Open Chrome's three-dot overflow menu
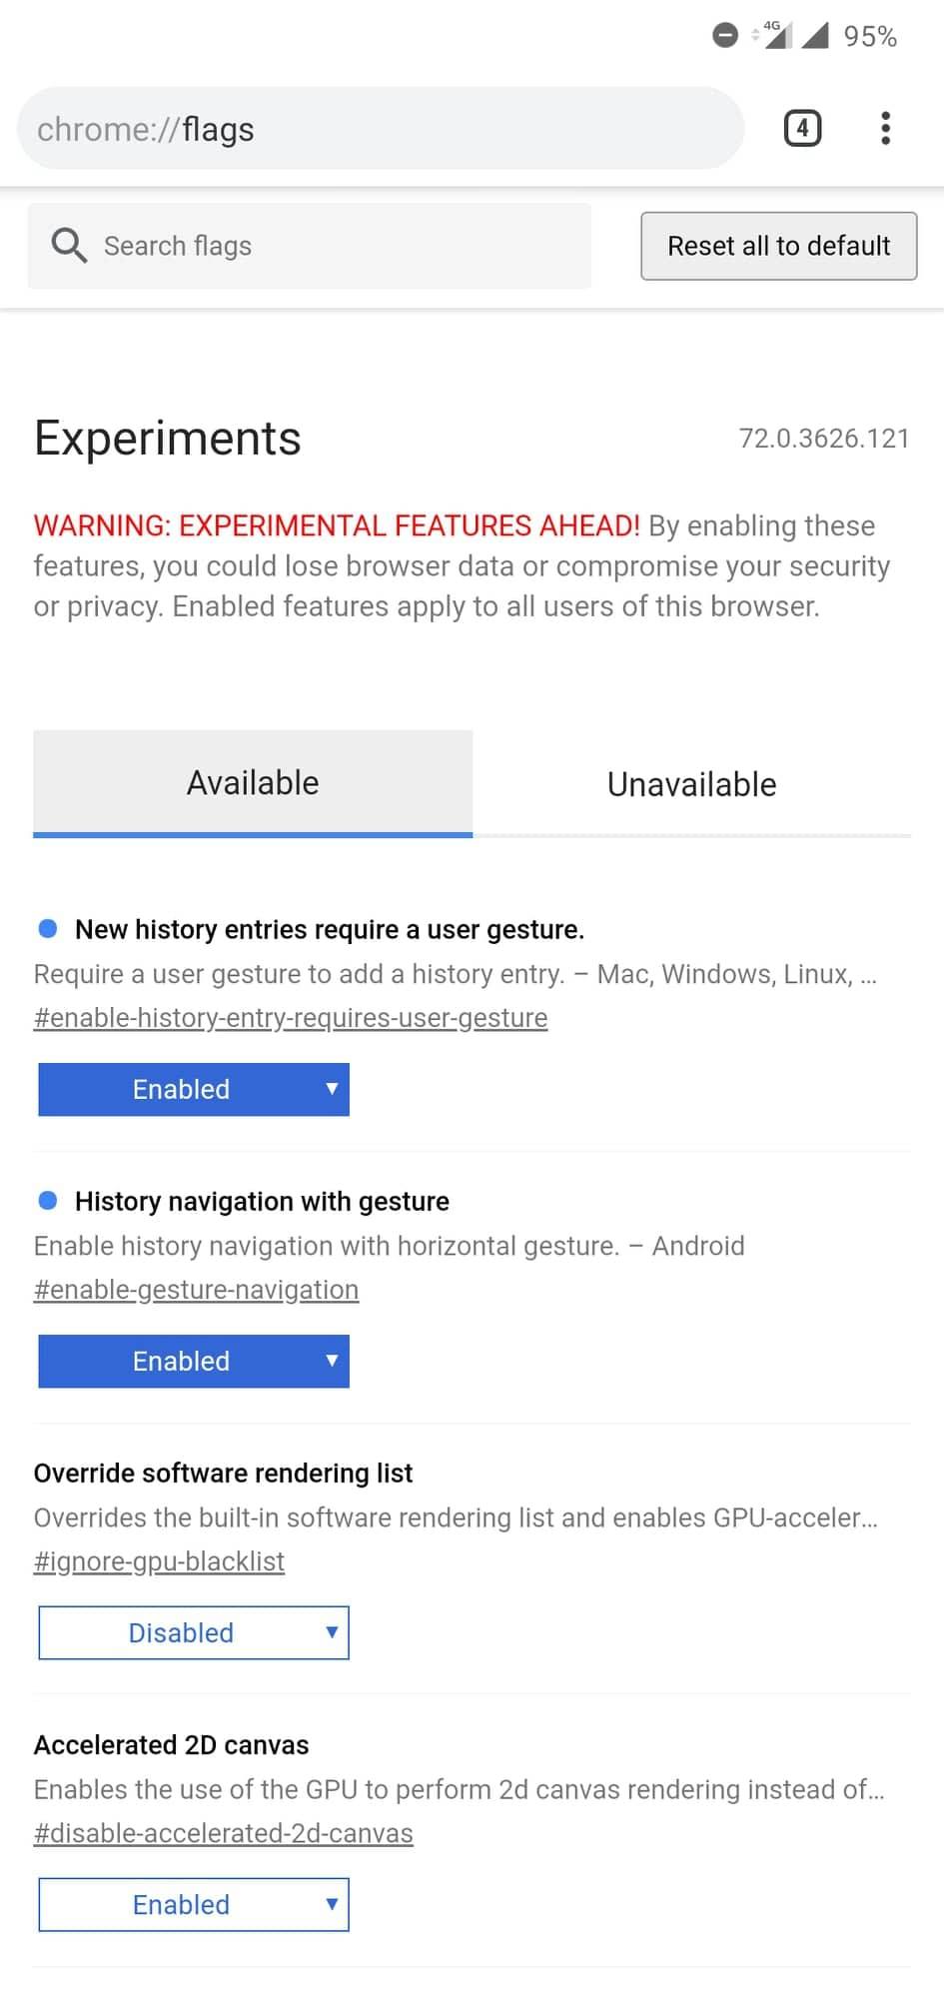944x1993 pixels. (885, 129)
